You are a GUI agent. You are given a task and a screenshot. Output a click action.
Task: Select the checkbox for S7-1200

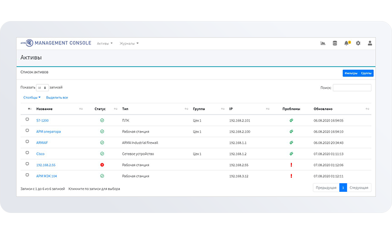click(27, 120)
